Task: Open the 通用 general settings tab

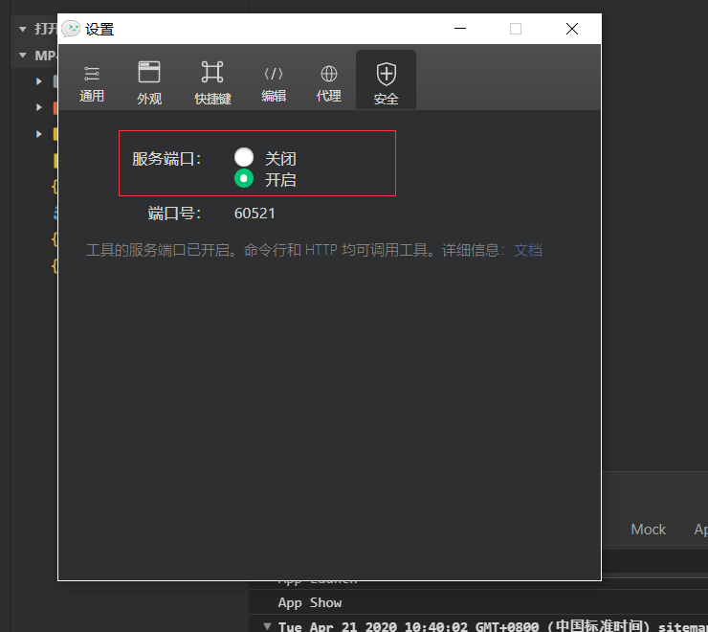Action: tap(92, 83)
